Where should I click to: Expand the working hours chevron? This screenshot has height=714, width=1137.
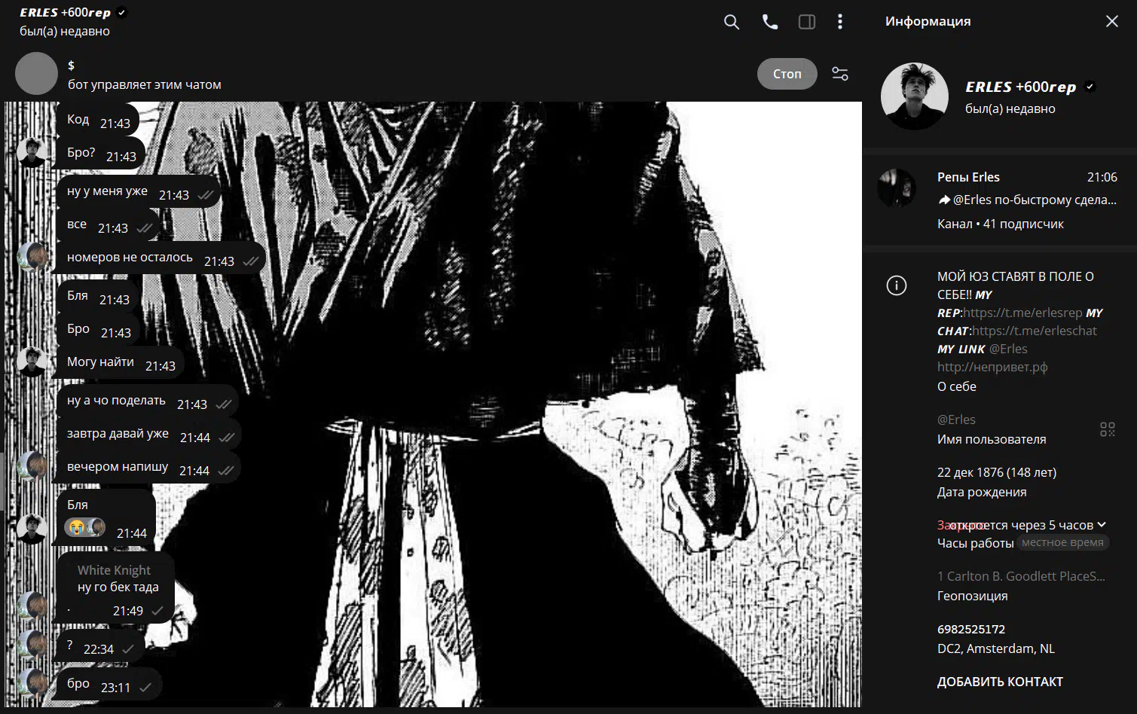(1102, 524)
